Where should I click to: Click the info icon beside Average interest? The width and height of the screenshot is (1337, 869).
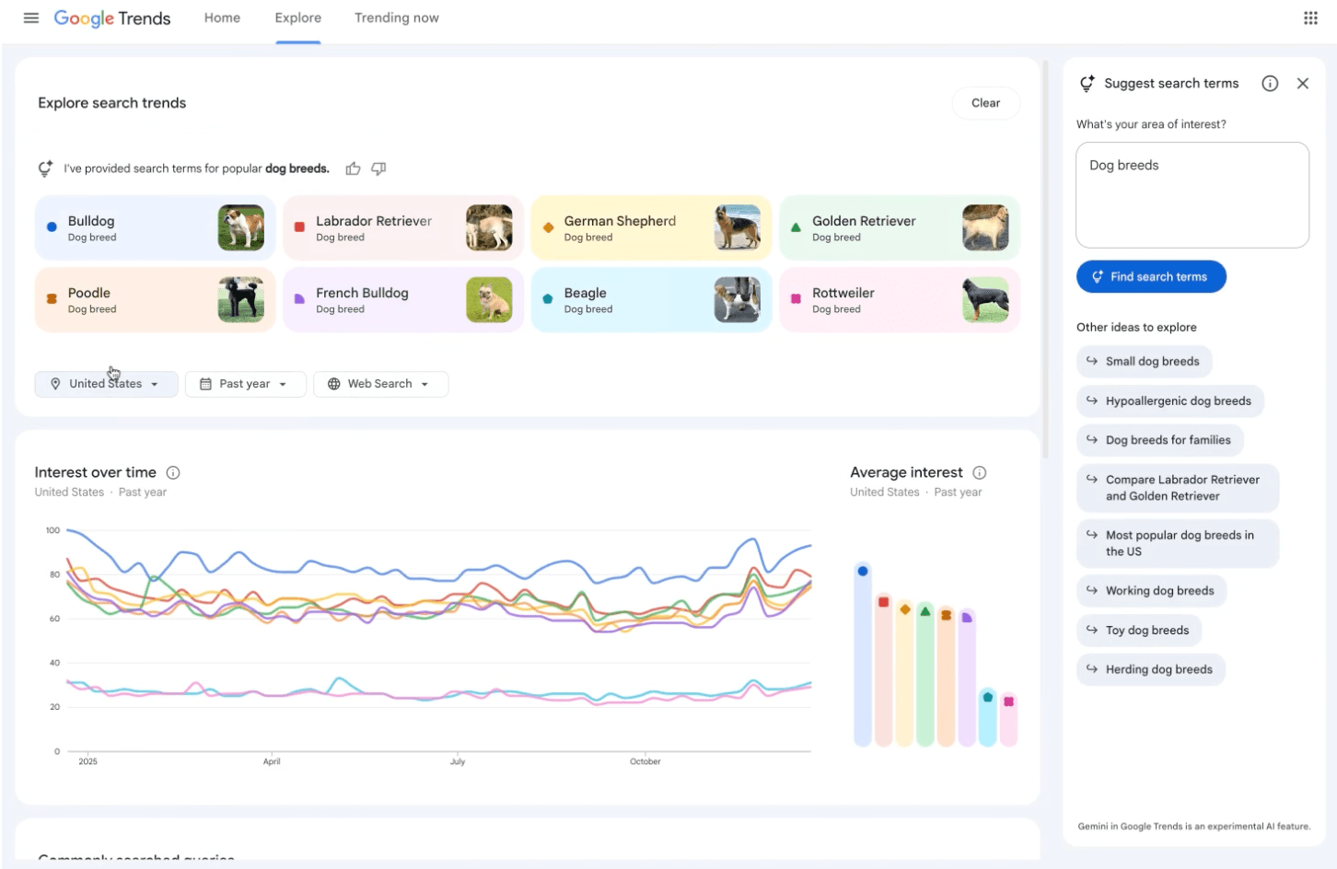[980, 472]
